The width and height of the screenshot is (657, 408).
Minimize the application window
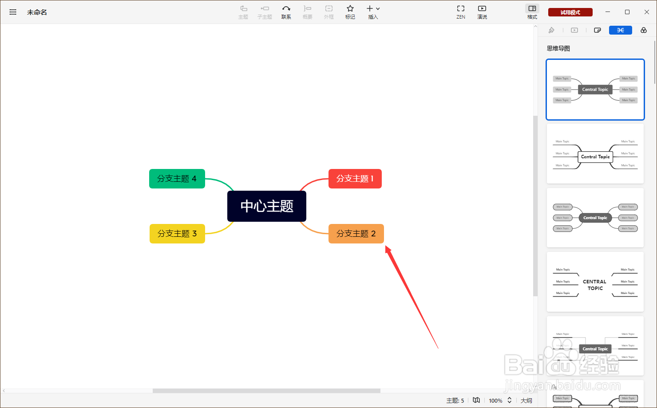608,12
